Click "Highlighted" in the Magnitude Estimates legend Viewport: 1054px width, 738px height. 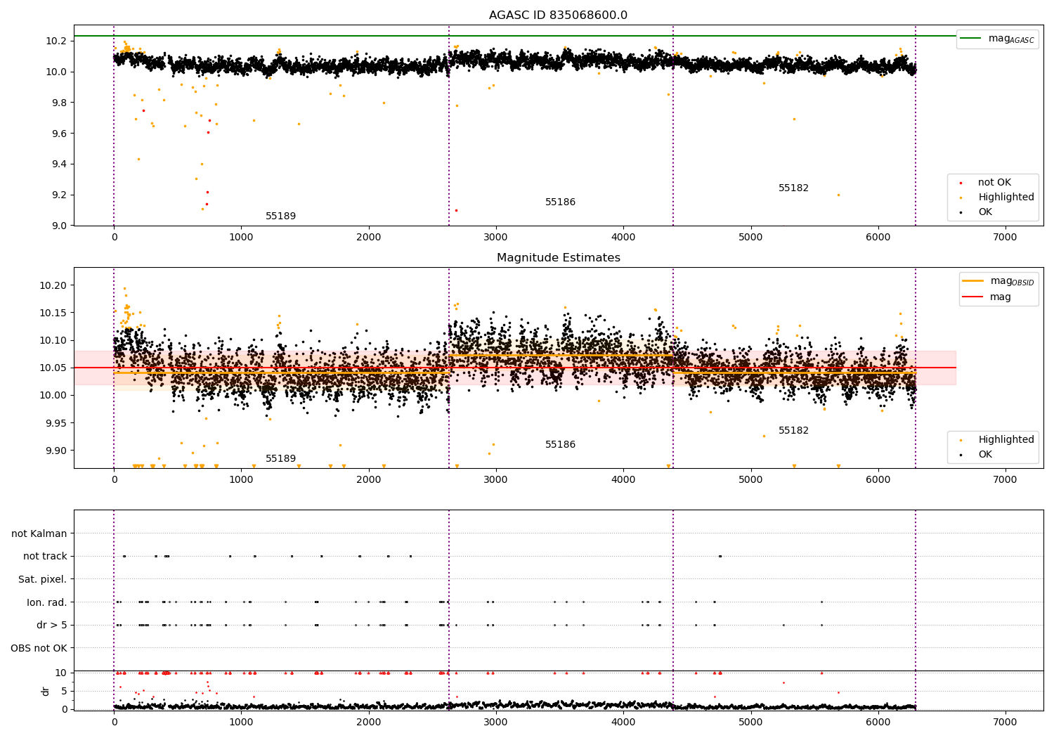coord(1006,440)
